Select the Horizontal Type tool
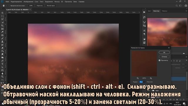This screenshot has height=106, width=188. click(x=2, y=64)
